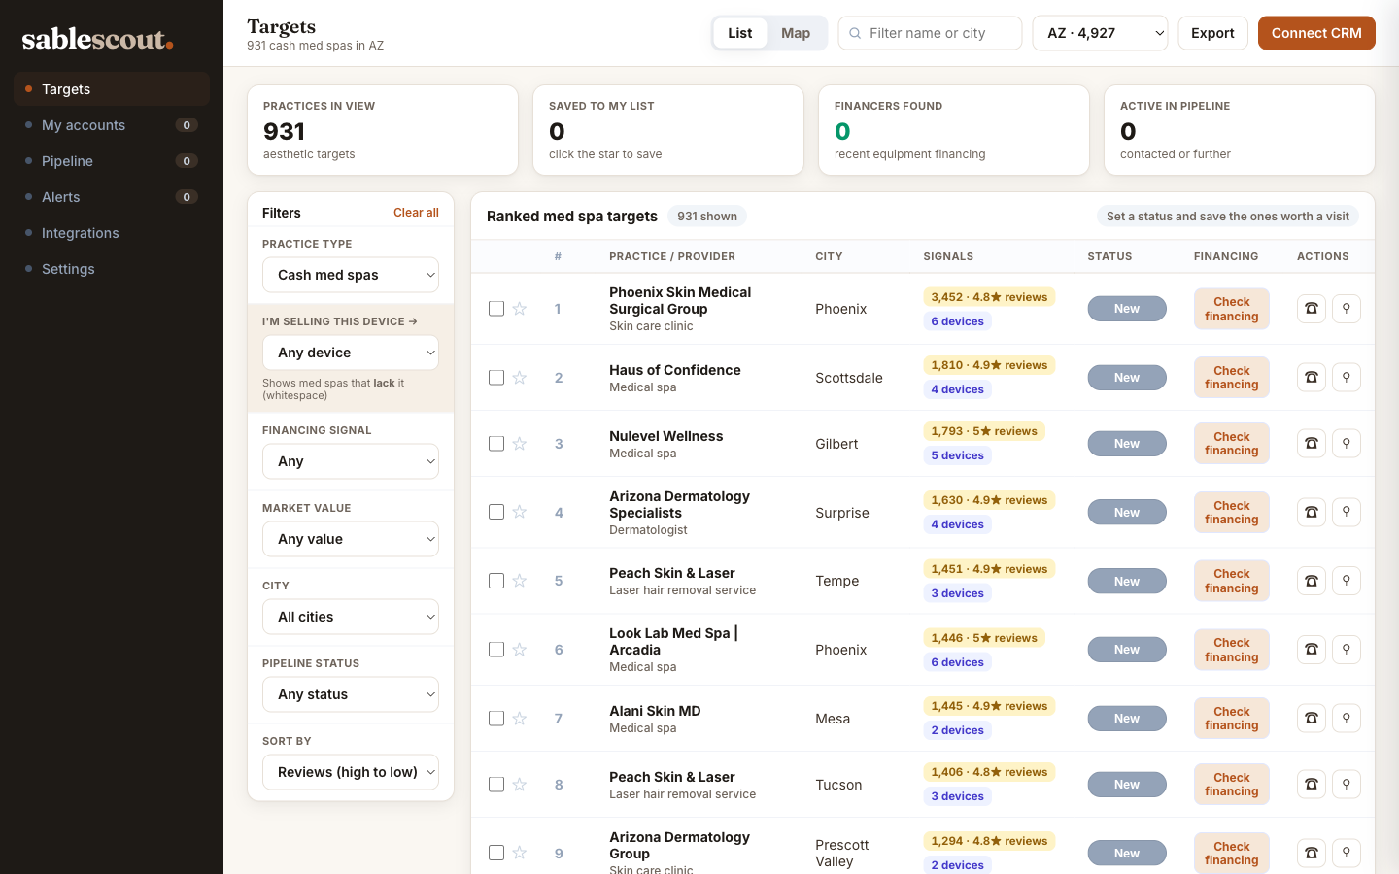
Task: Expand the Any device dropdown
Action: click(351, 353)
